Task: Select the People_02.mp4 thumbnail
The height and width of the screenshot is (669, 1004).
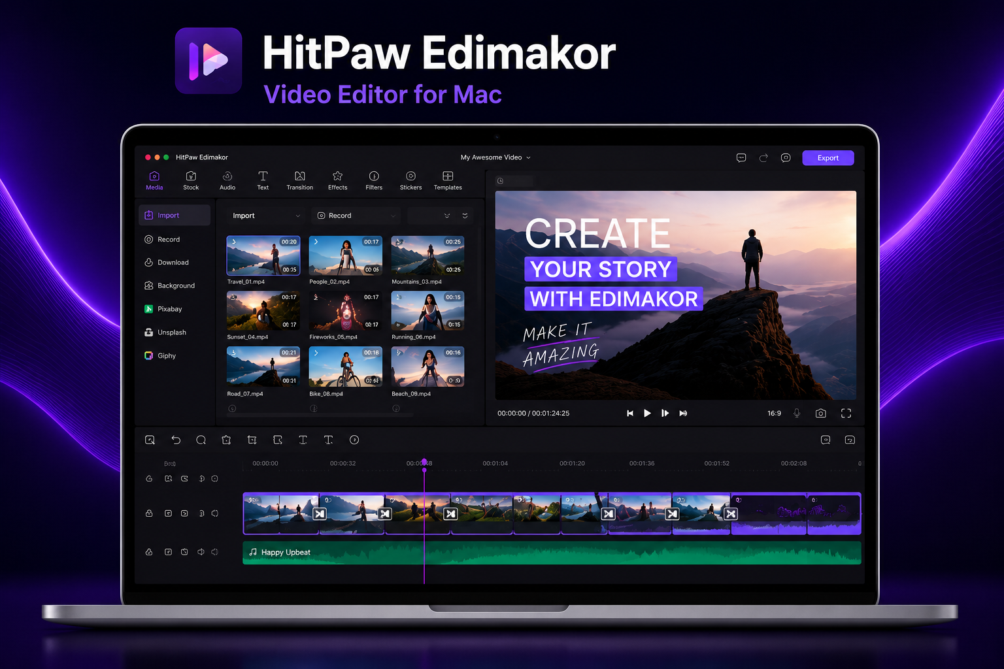Action: (346, 255)
